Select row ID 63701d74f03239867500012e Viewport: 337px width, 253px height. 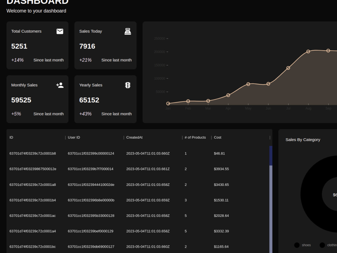click(33, 169)
